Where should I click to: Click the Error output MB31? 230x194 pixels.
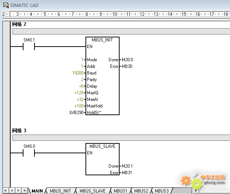127,173
